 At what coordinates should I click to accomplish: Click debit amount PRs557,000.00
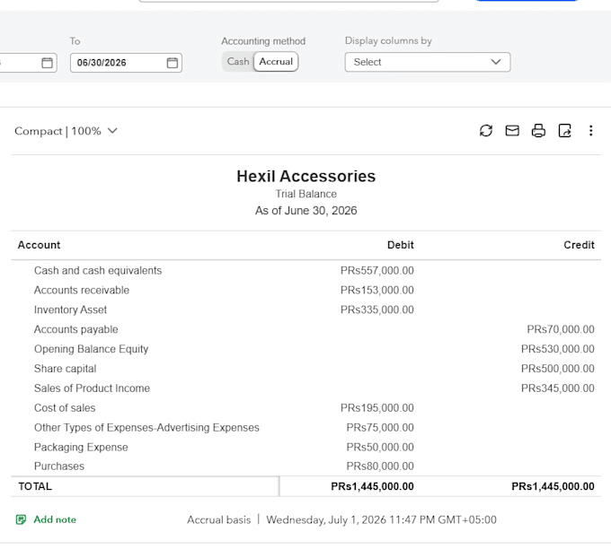pos(376,270)
